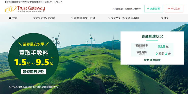Click the 資金調達診断 link in status card
The width and height of the screenshot is (188, 94).
coord(152,60)
